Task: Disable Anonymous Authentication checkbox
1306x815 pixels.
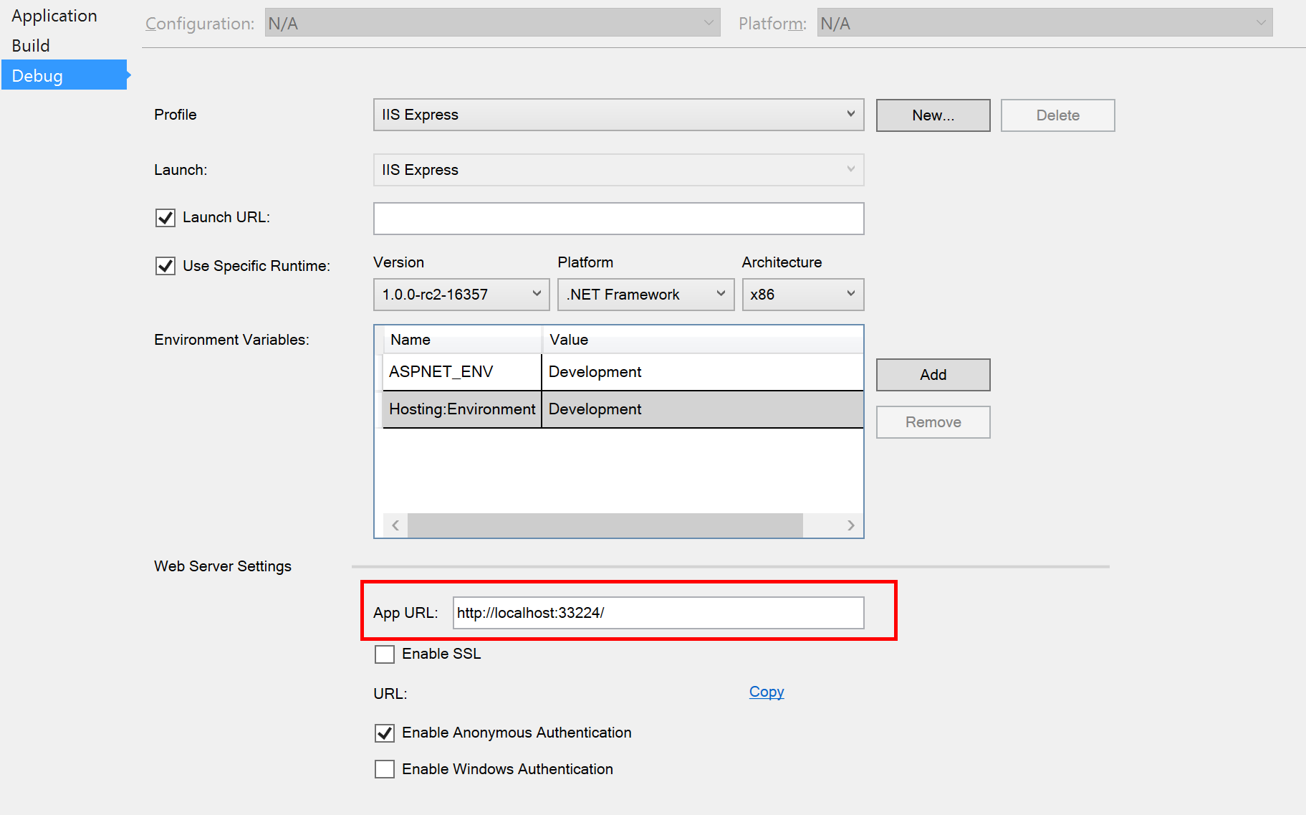Action: pyautogui.click(x=385, y=733)
